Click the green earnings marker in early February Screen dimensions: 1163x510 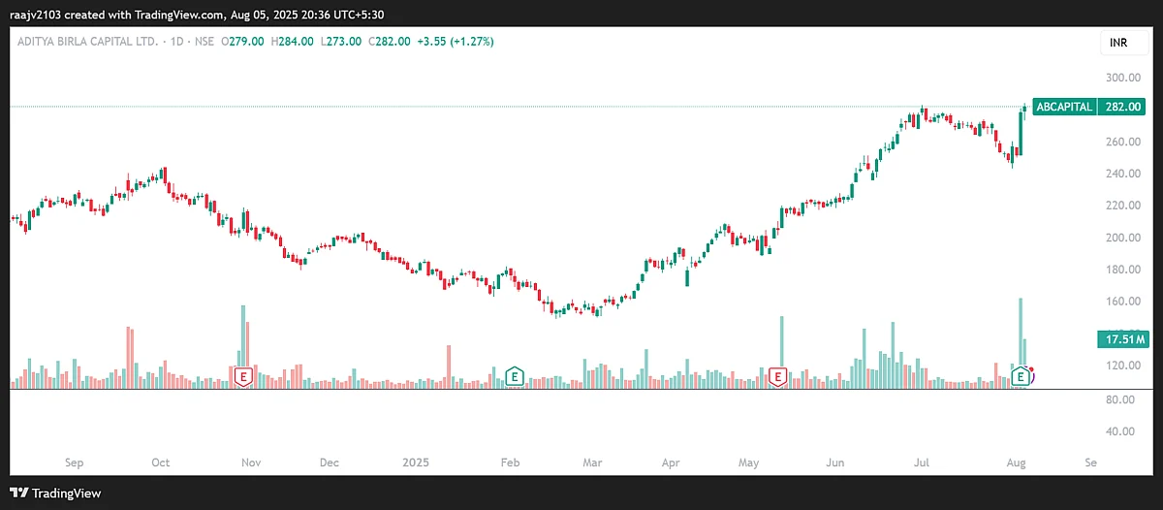pyautogui.click(x=516, y=376)
